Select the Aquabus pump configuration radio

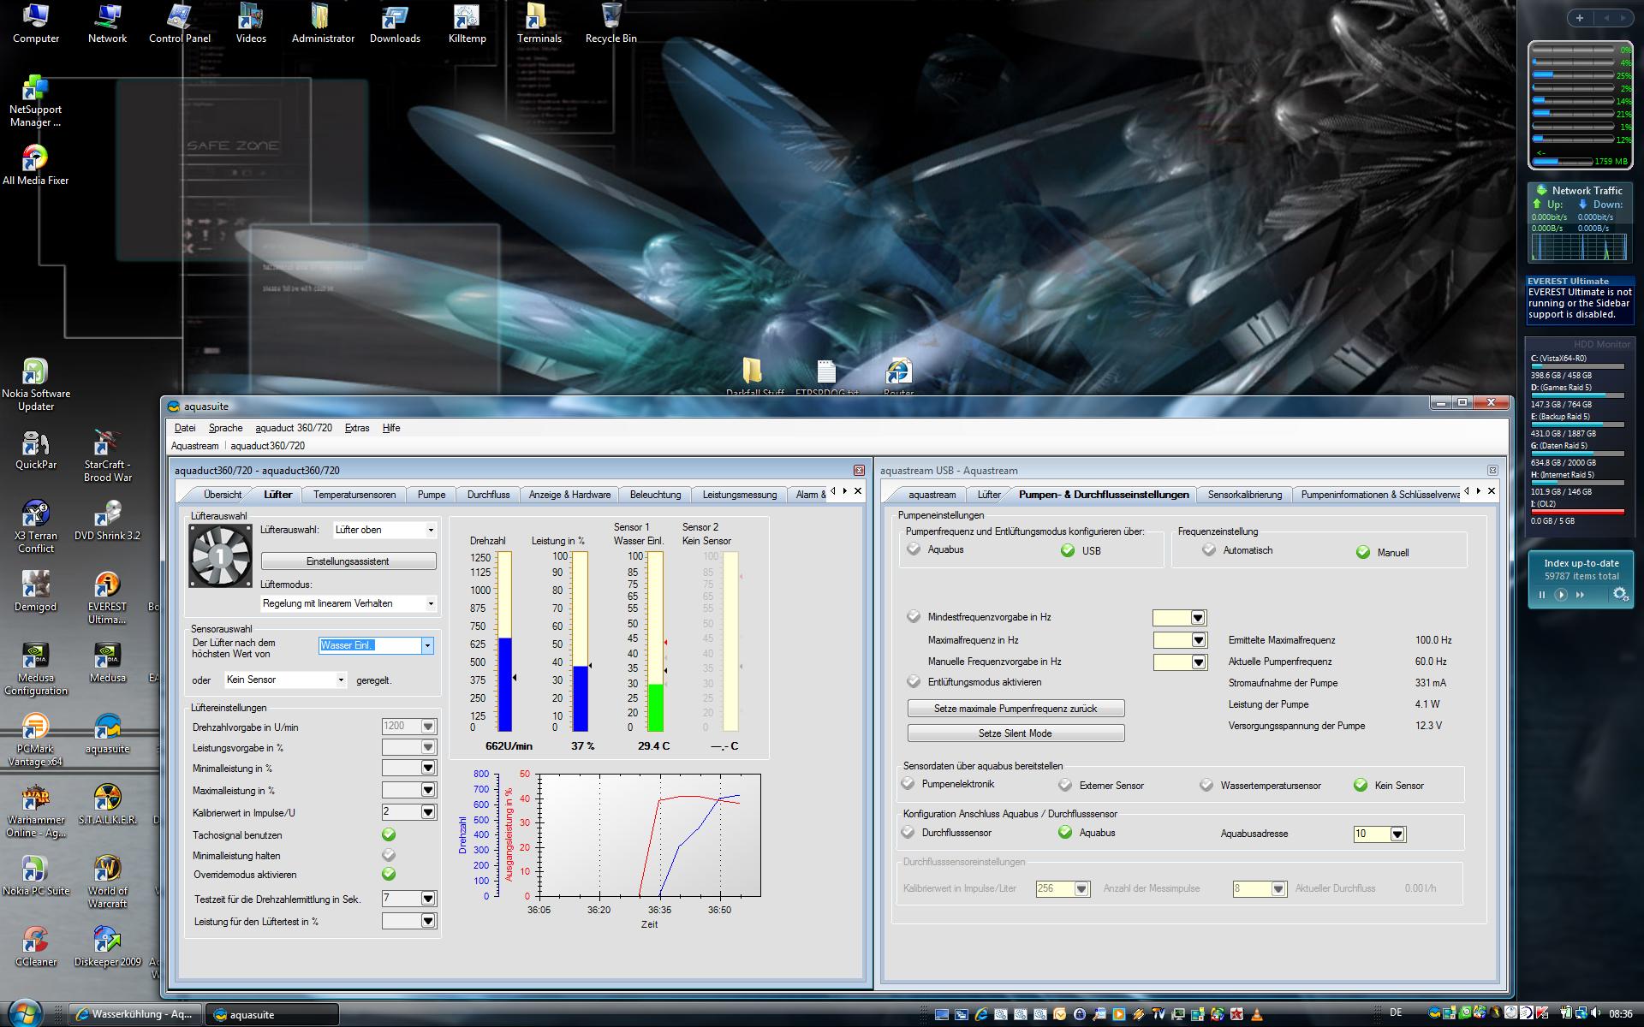[x=914, y=549]
